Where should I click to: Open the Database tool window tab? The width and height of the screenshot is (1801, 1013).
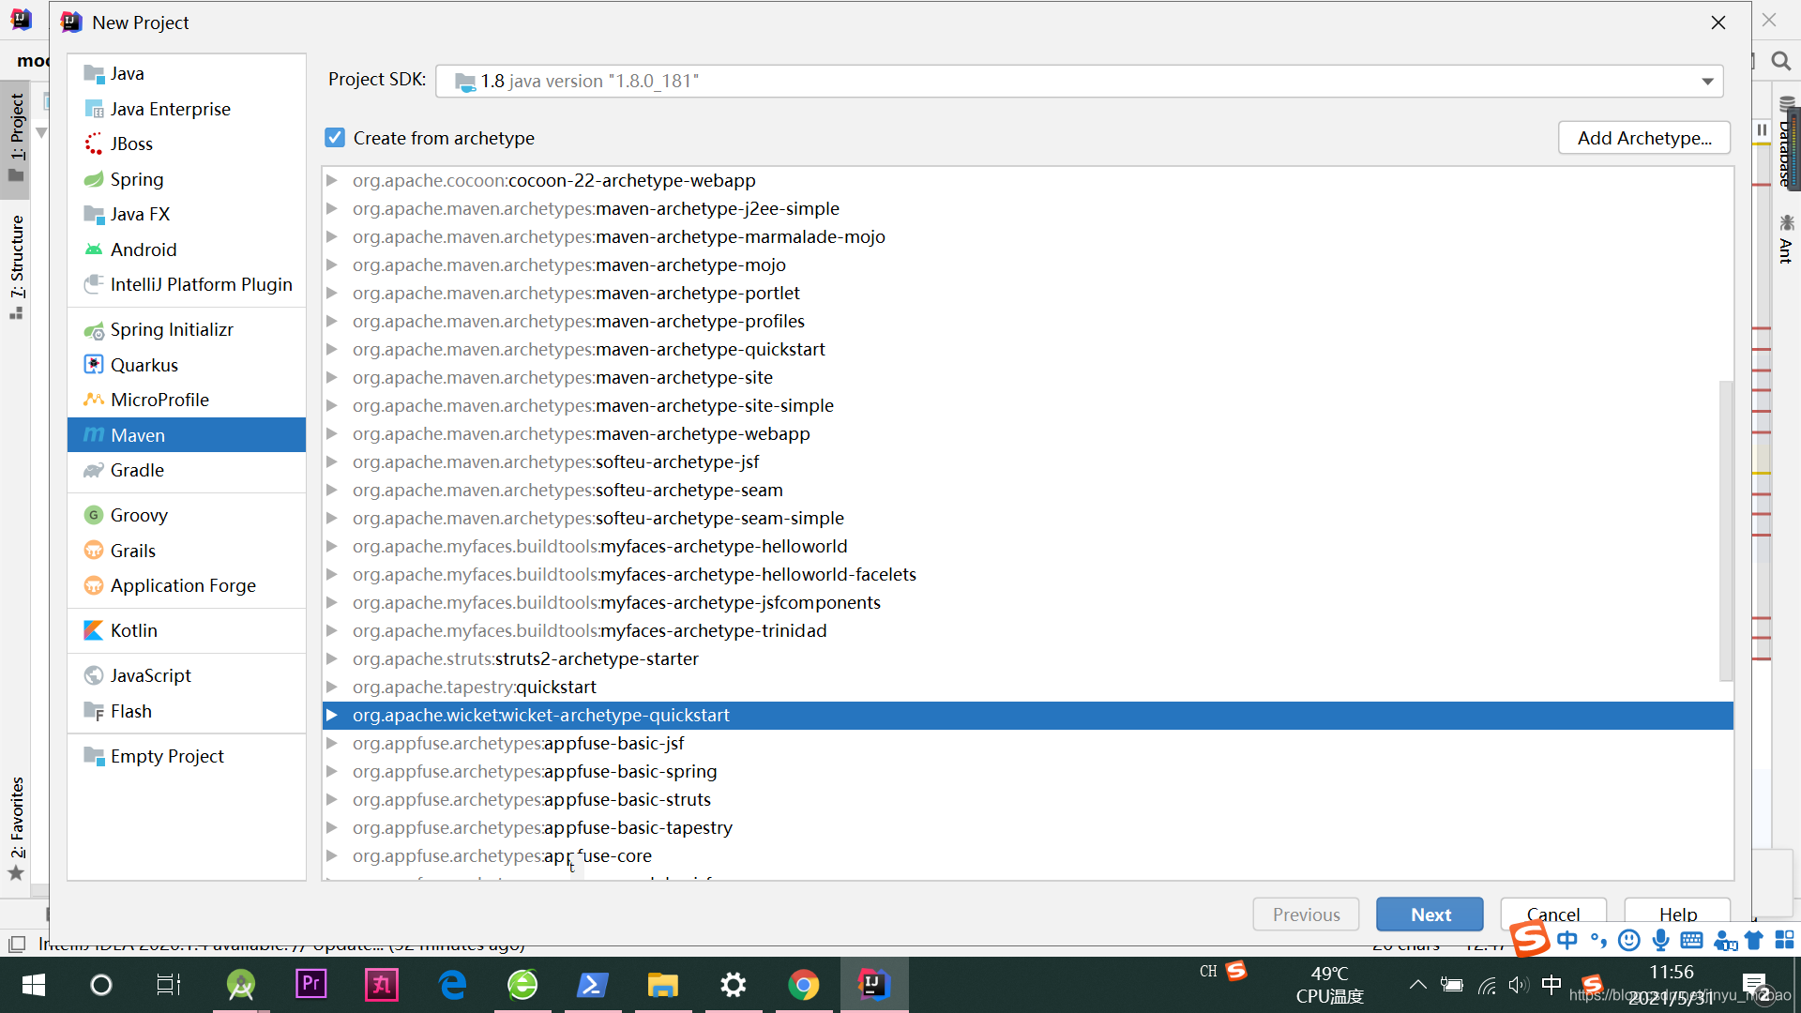(1786, 141)
